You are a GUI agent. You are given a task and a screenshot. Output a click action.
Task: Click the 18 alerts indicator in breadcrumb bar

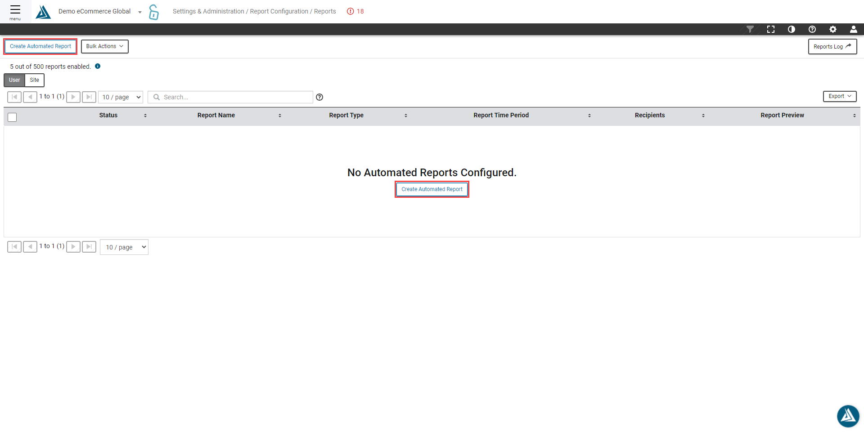(355, 11)
